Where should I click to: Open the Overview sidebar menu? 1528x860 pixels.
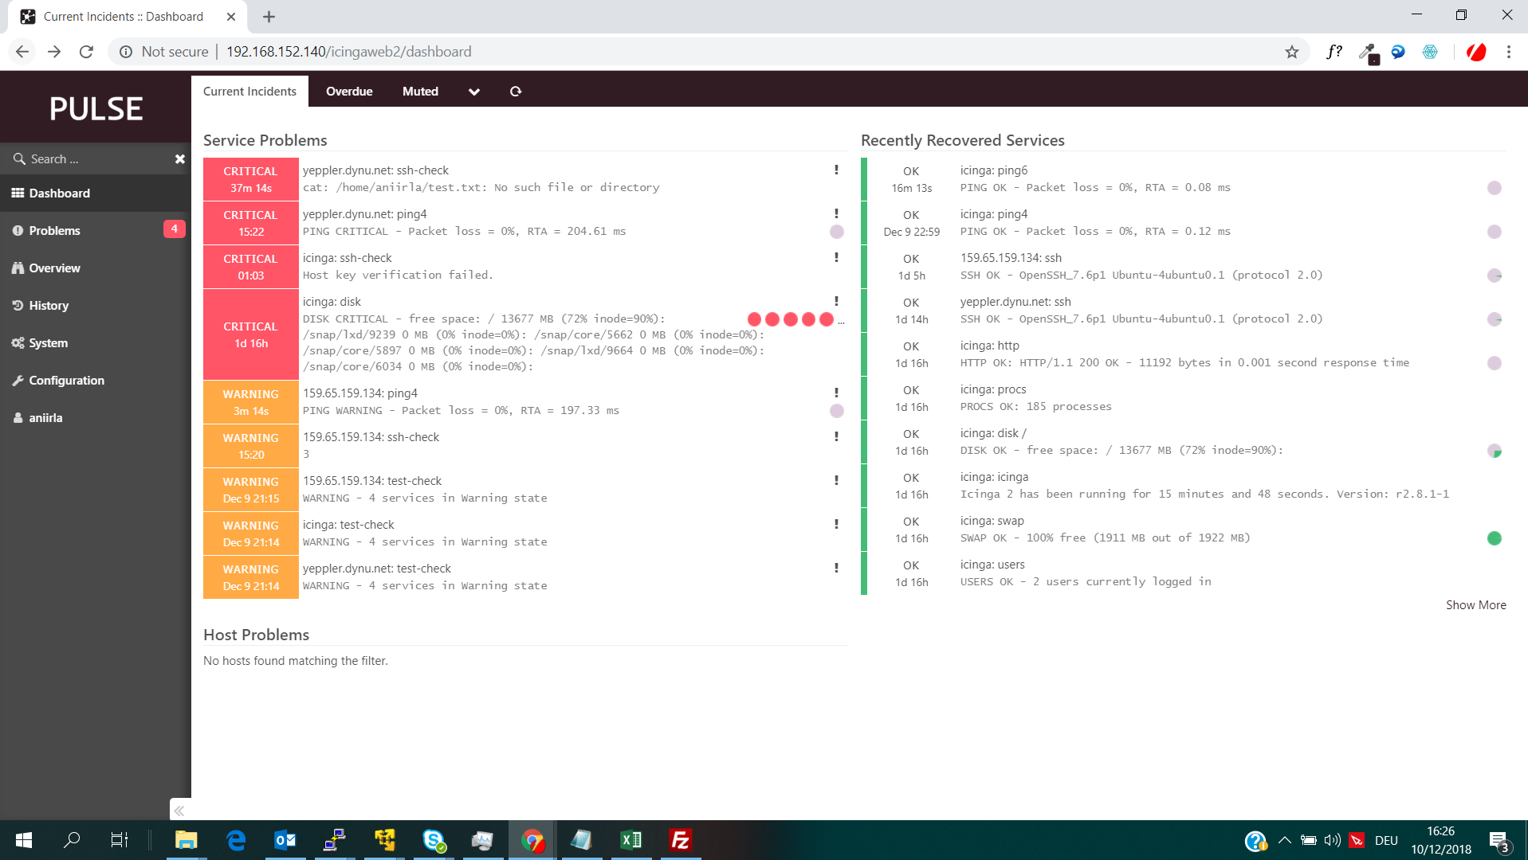click(54, 268)
